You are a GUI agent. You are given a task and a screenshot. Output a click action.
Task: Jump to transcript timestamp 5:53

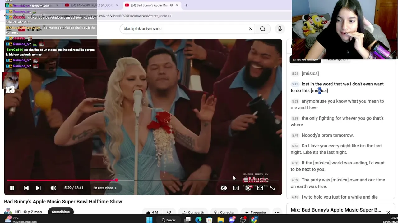[x=295, y=146]
